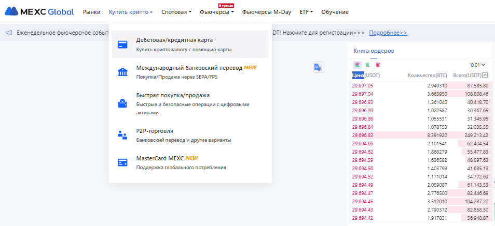Click quantity value 8.391920
495x226 pixels.
point(437,135)
